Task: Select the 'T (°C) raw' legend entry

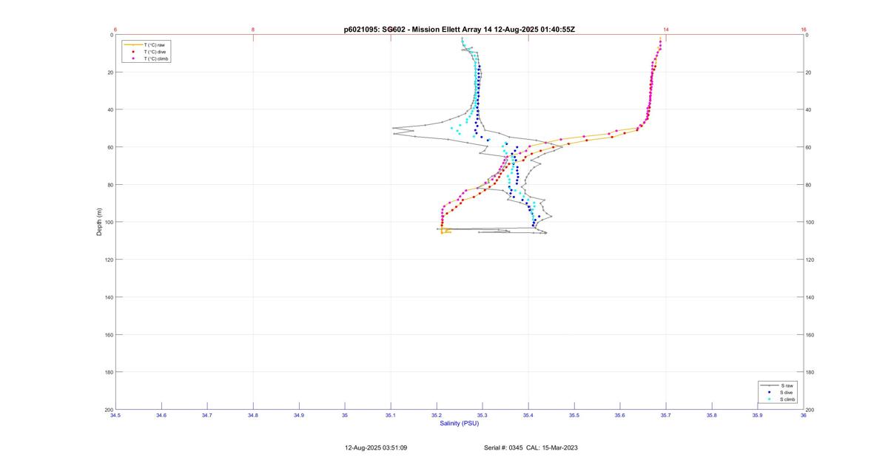Action: point(147,45)
